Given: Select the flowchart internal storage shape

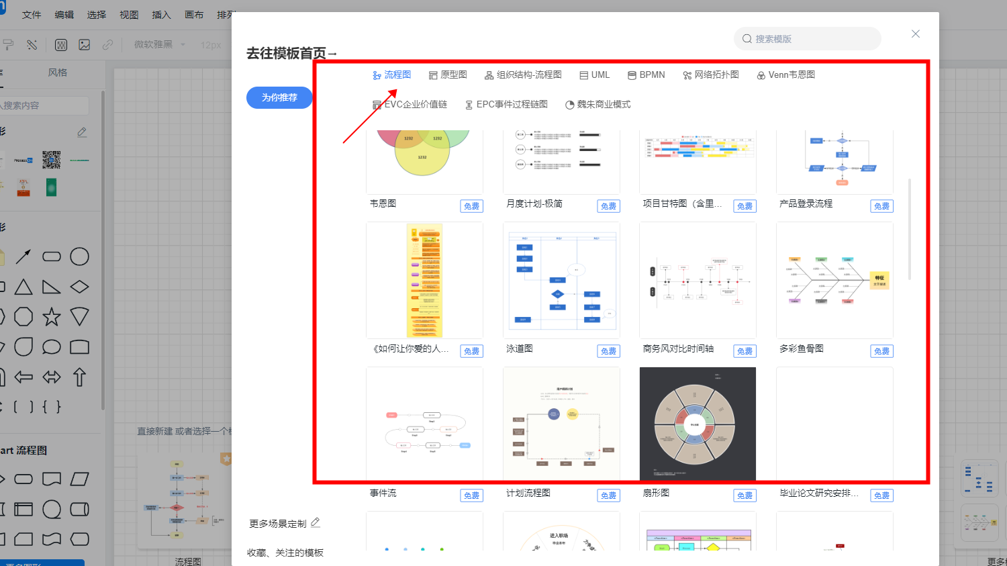Looking at the screenshot, I should point(23,510).
